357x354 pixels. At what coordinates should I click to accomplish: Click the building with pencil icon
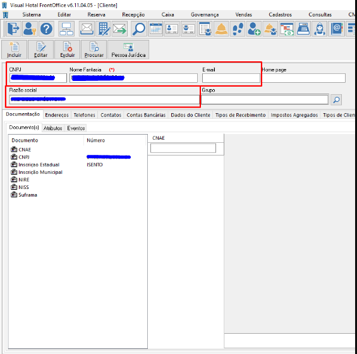coord(103,28)
